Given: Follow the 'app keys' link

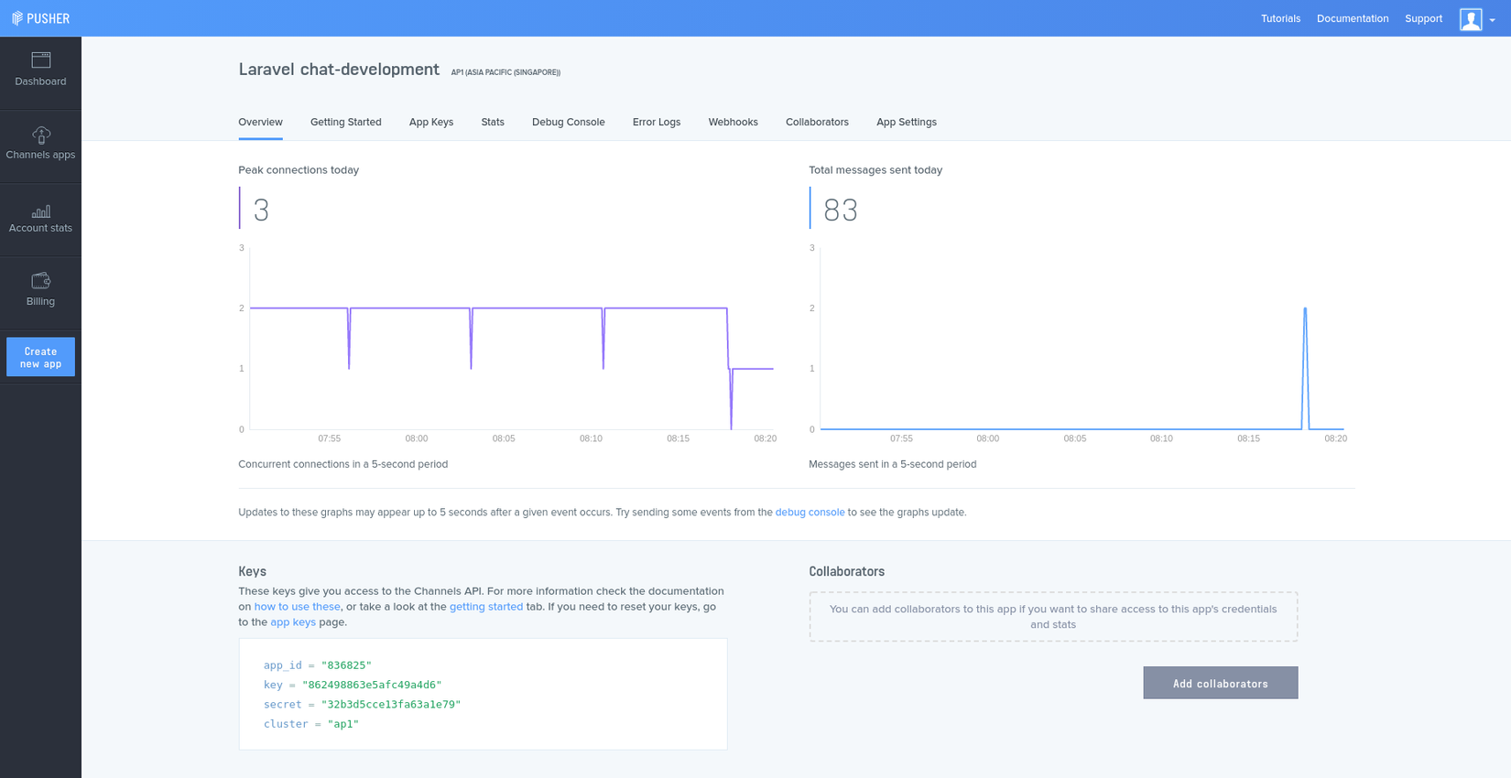Looking at the screenshot, I should tap(293, 622).
